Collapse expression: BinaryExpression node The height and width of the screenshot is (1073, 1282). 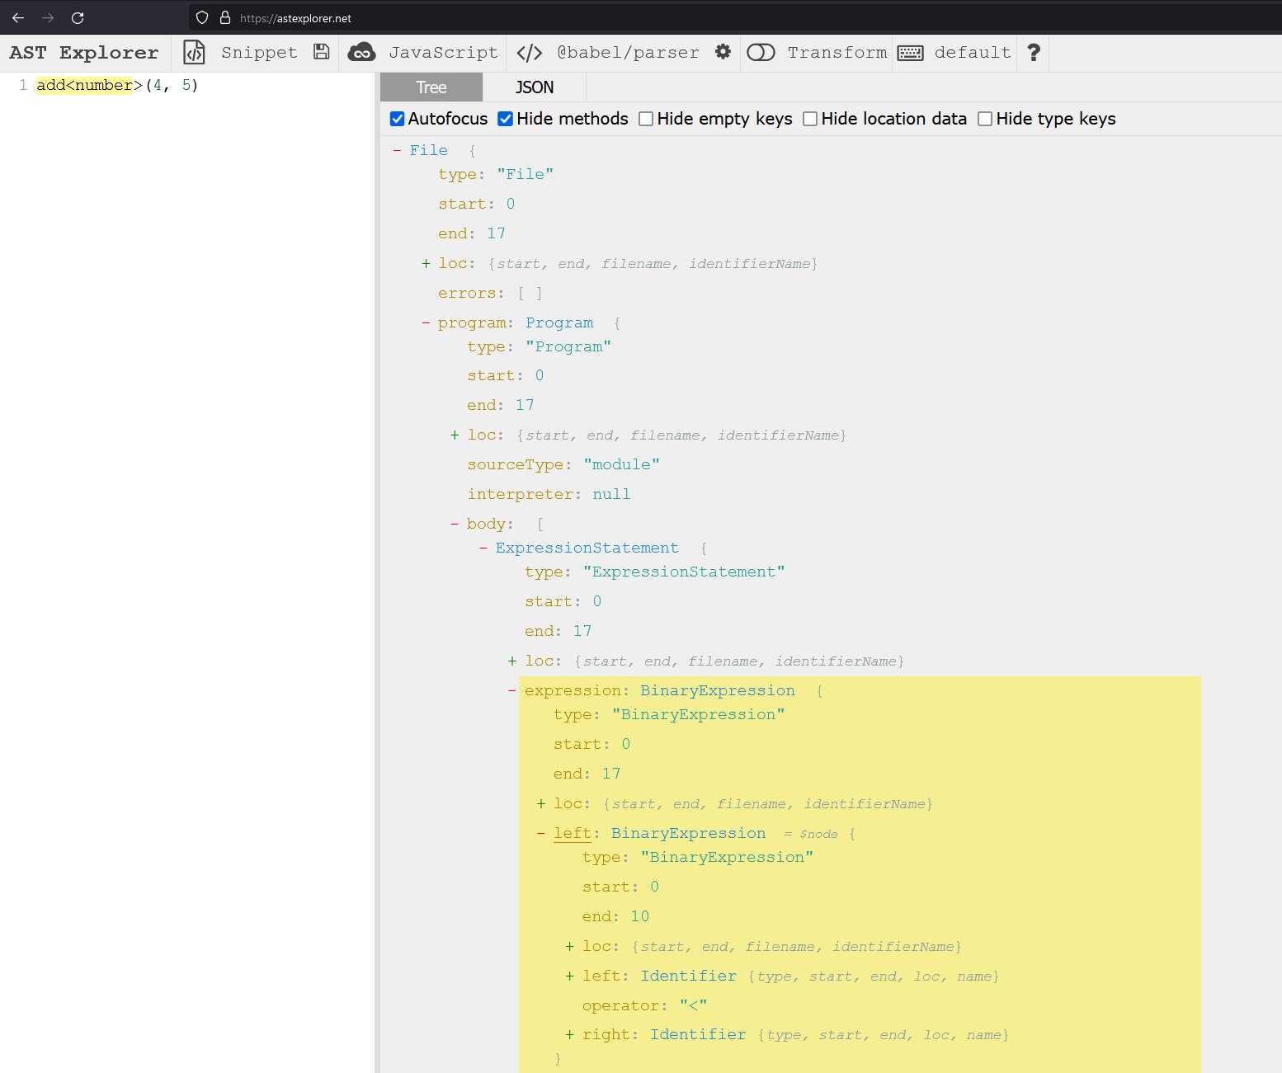(512, 690)
